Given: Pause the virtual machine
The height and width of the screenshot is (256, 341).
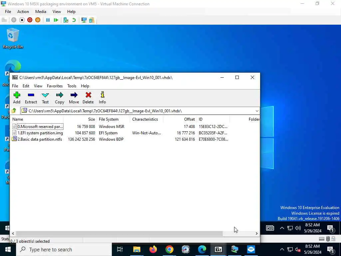Looking at the screenshot, I should pos(48,20).
